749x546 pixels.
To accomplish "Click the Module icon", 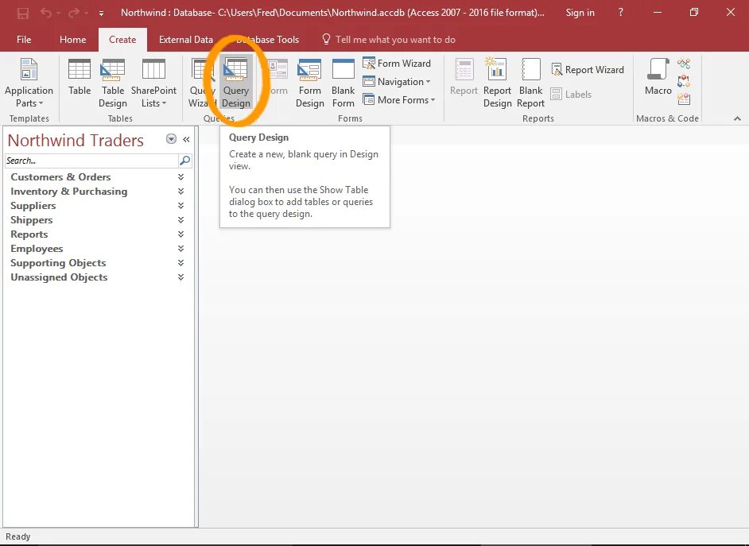I will pos(684,63).
